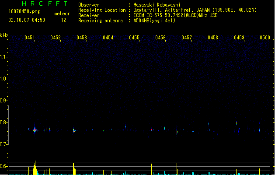Click the yellow power bar before 0456
This screenshot has width=275, height=175.
(151, 169)
